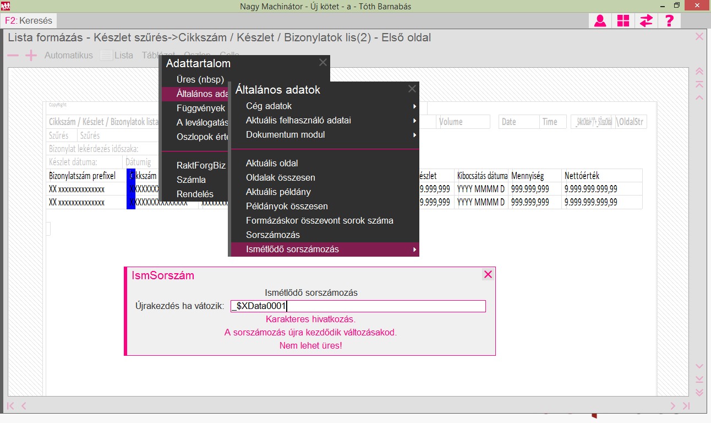Viewport: 711px width, 423px height.
Task: Choose Függvények in Adattartalom menu
Action: point(201,108)
